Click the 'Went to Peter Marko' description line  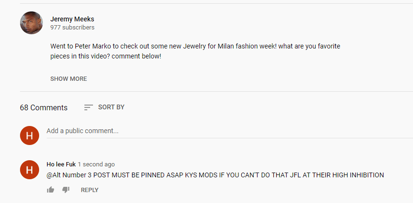[195, 47]
